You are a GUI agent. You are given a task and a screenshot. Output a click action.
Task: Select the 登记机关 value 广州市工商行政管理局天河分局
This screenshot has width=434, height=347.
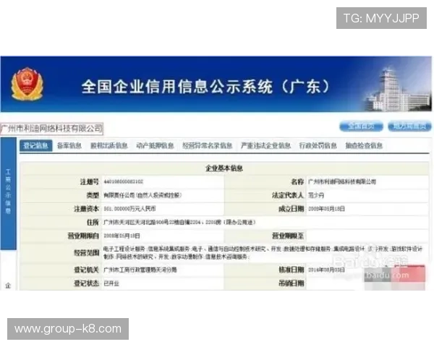[x=140, y=270]
